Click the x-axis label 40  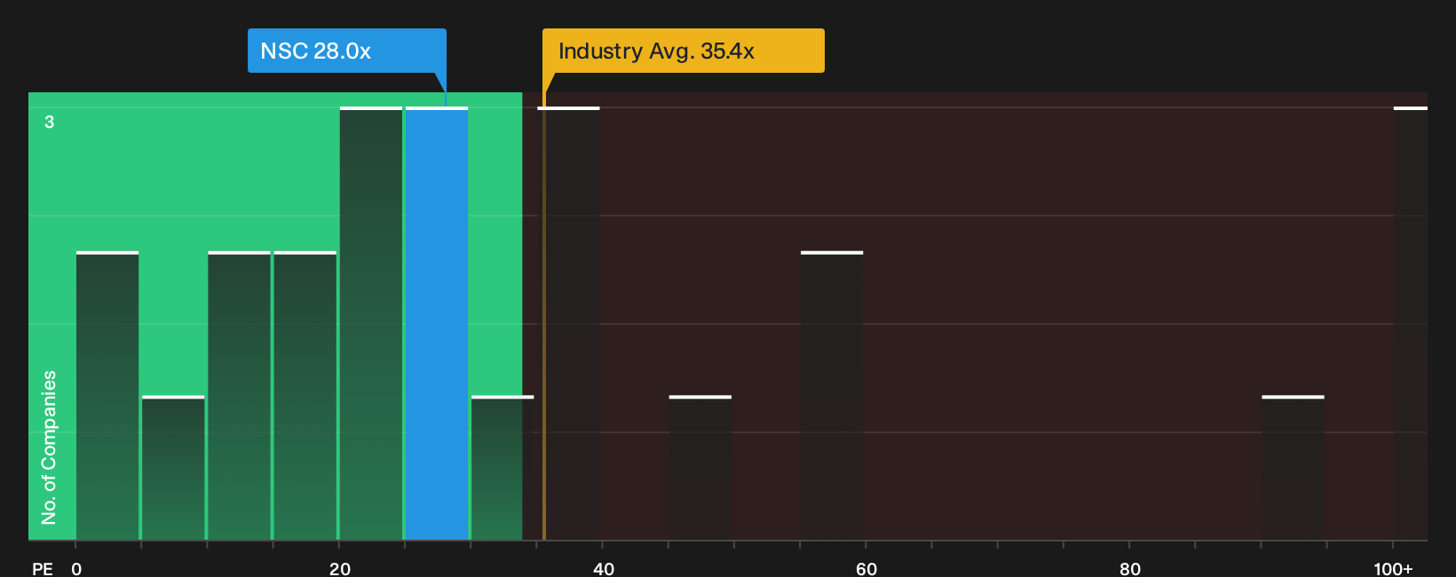tap(604, 568)
